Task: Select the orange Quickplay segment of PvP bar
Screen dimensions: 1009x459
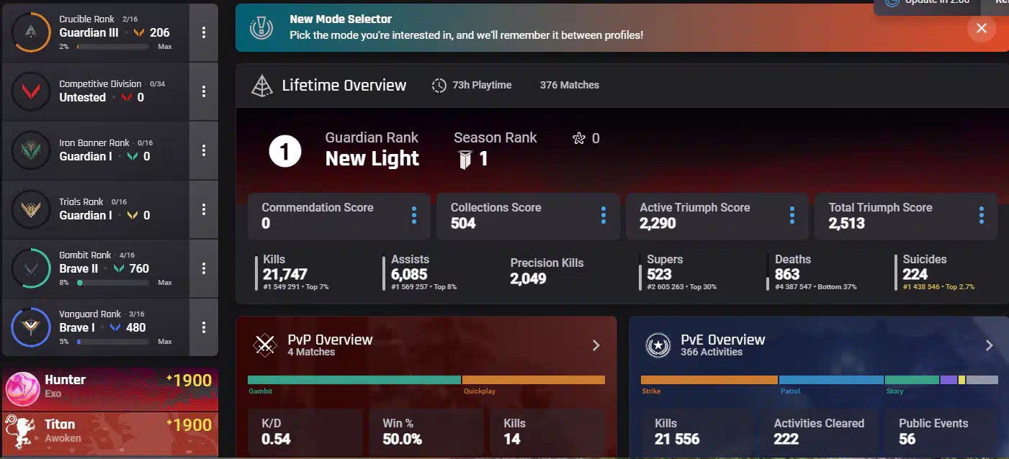Action: (534, 380)
